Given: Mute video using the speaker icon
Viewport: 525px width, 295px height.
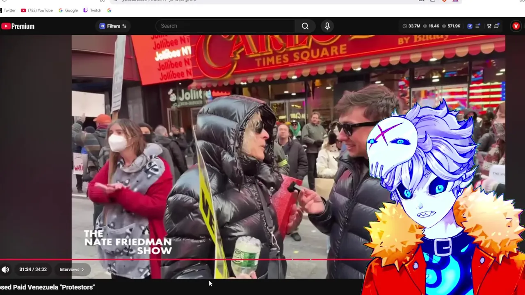Looking at the screenshot, I should point(5,269).
